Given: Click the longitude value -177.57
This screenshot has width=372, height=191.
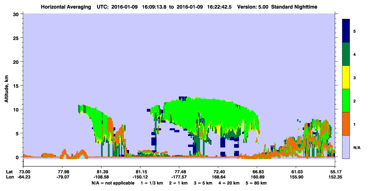Looking at the screenshot, I should pyautogui.click(x=179, y=177).
